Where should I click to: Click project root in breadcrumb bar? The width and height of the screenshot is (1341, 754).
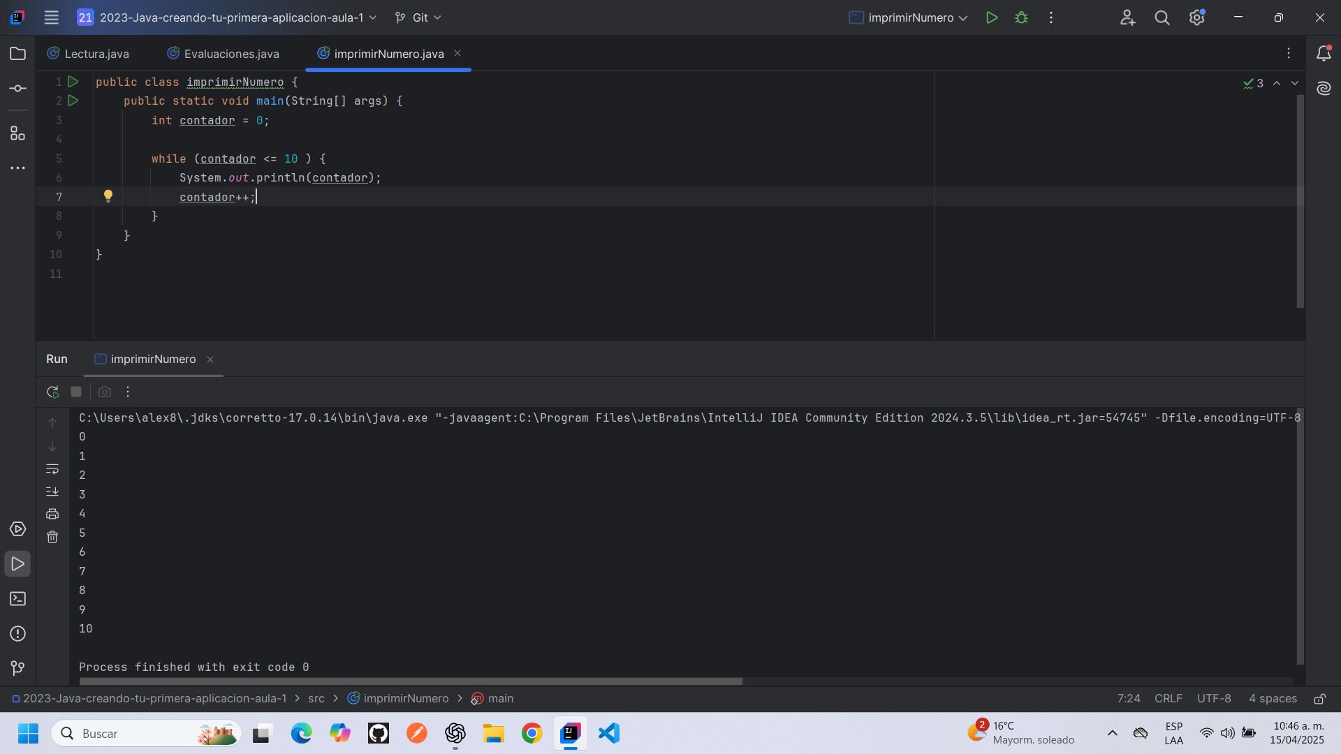[149, 698]
